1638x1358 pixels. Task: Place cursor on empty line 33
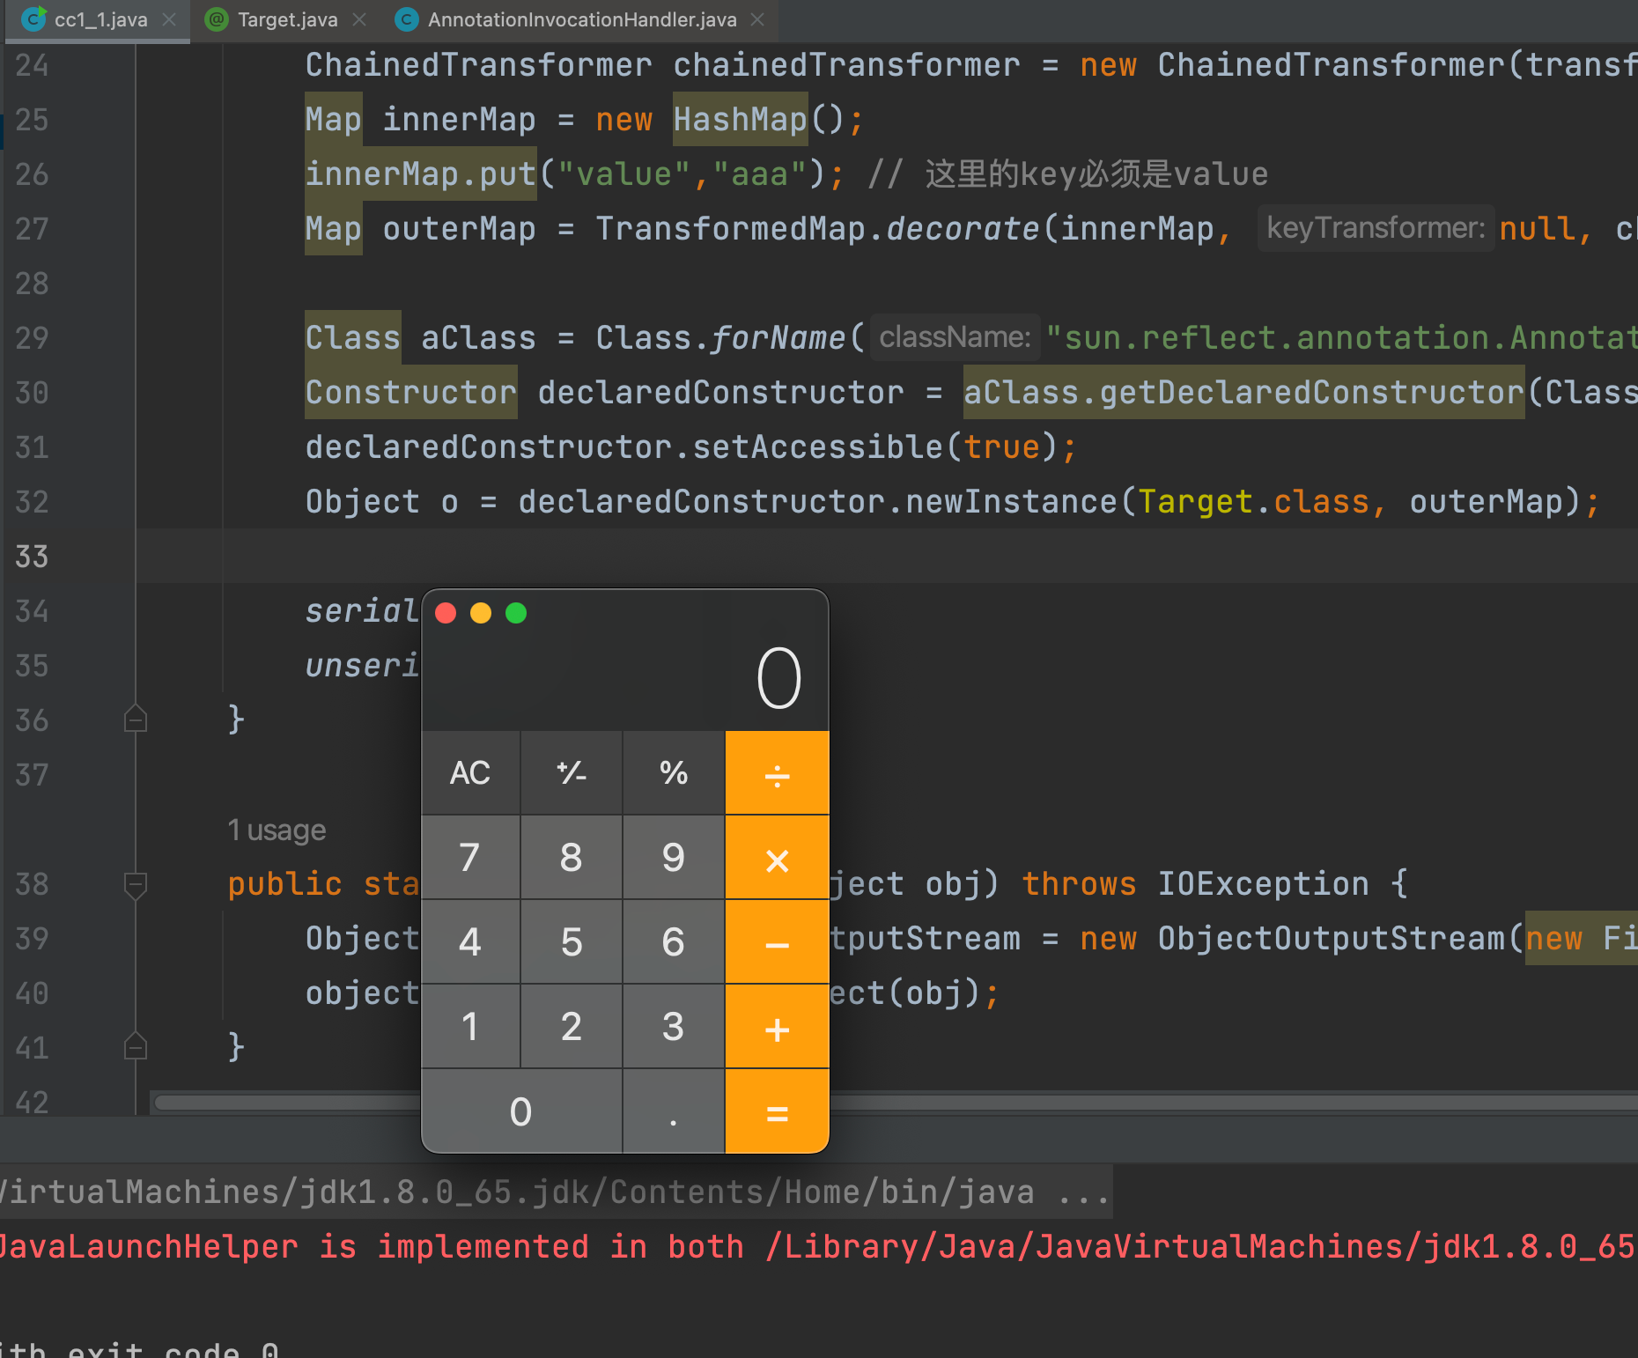[x=886, y=556]
